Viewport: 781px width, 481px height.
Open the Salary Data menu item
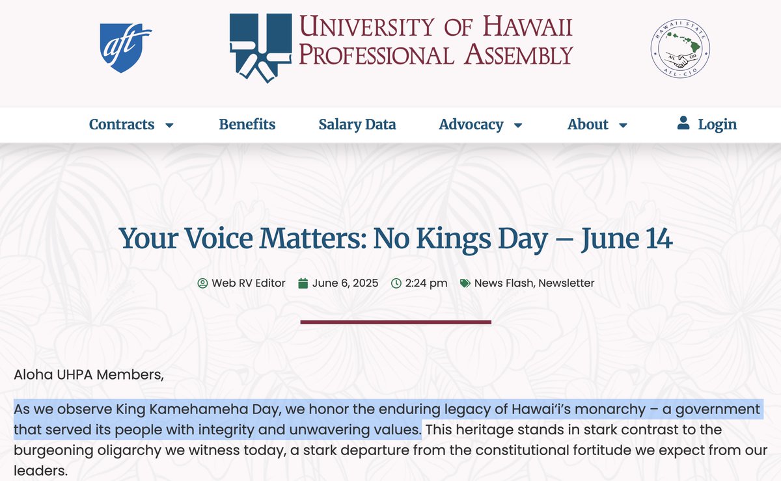tap(357, 124)
